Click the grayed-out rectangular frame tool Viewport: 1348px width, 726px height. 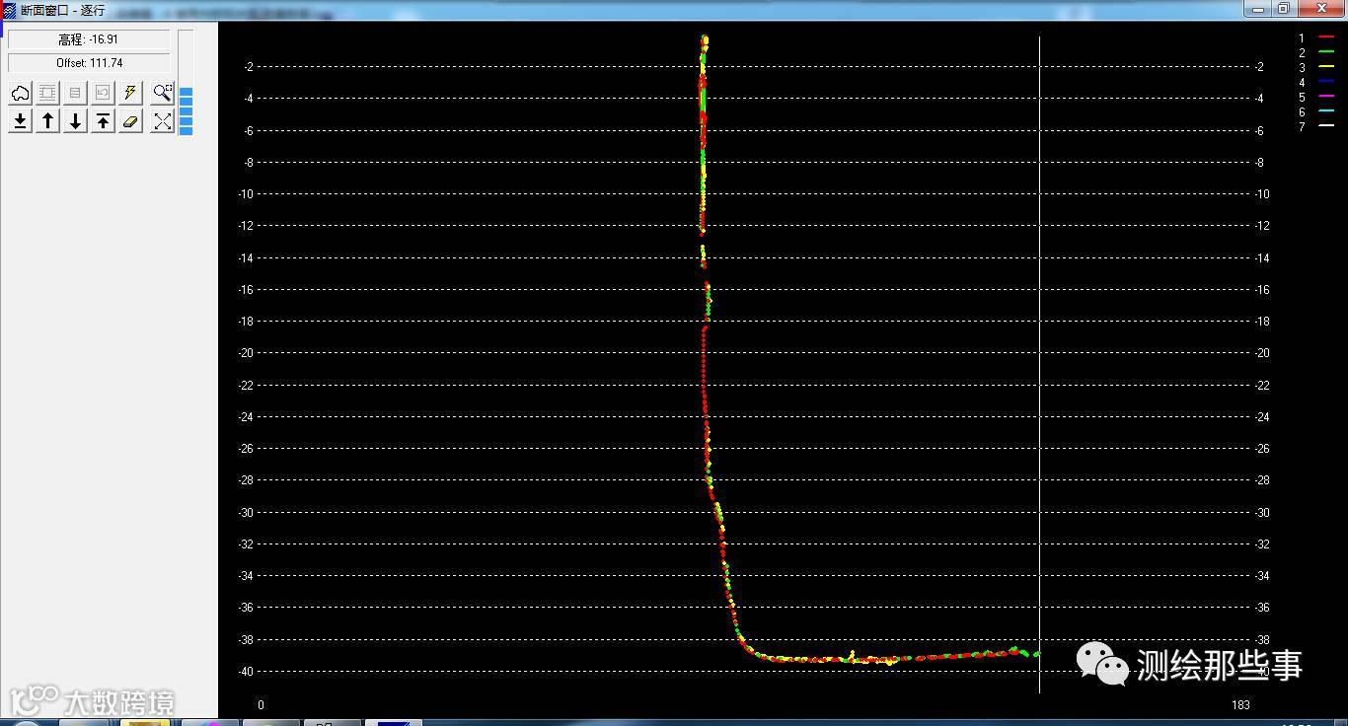(x=47, y=93)
